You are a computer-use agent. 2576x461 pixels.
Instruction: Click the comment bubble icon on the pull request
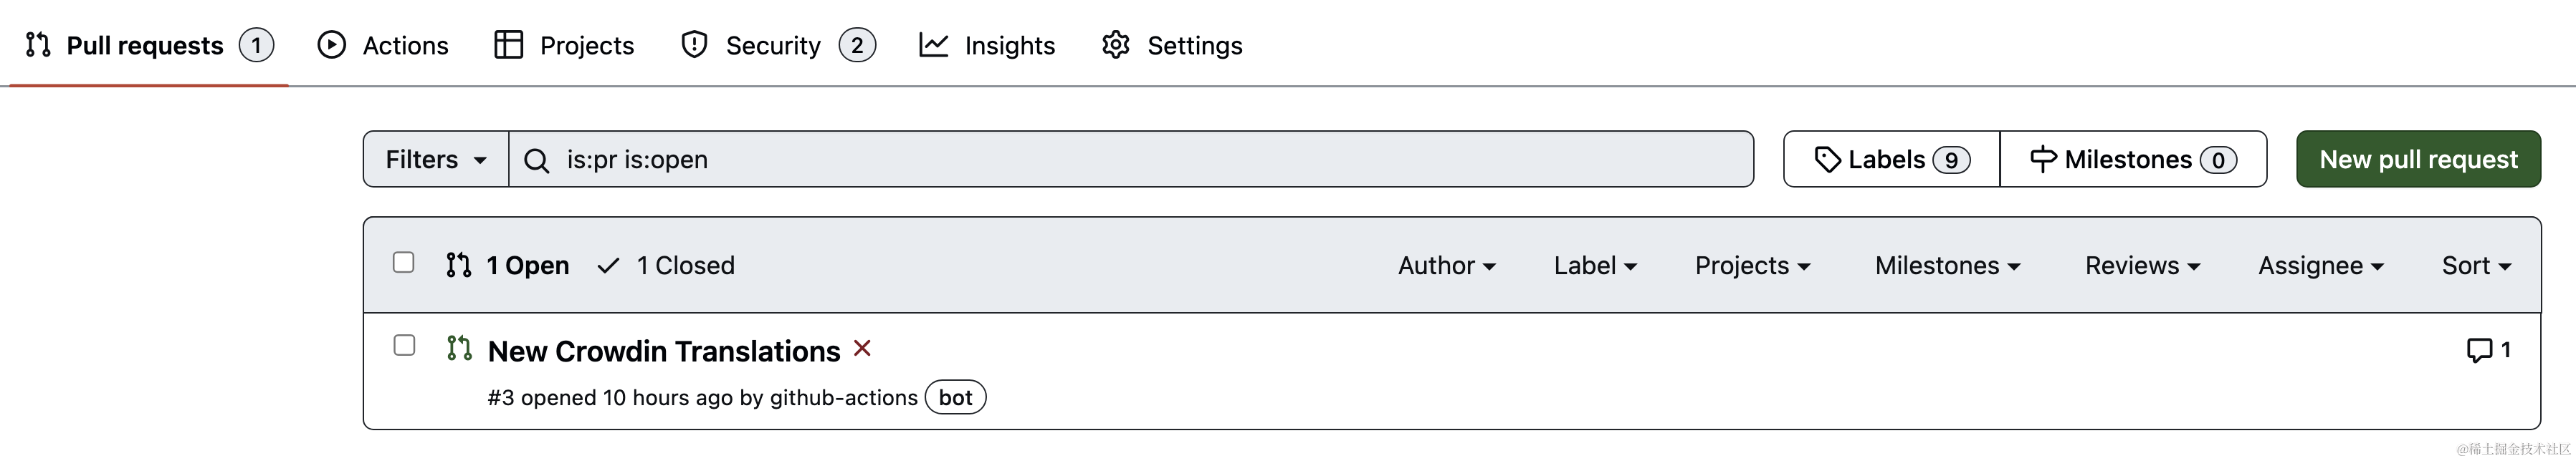click(x=2479, y=350)
